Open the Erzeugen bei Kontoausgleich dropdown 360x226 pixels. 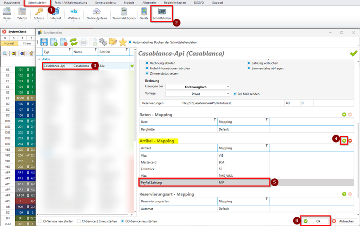198,87
